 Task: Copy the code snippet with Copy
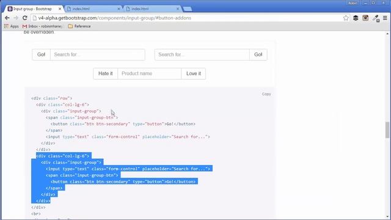[266, 94]
